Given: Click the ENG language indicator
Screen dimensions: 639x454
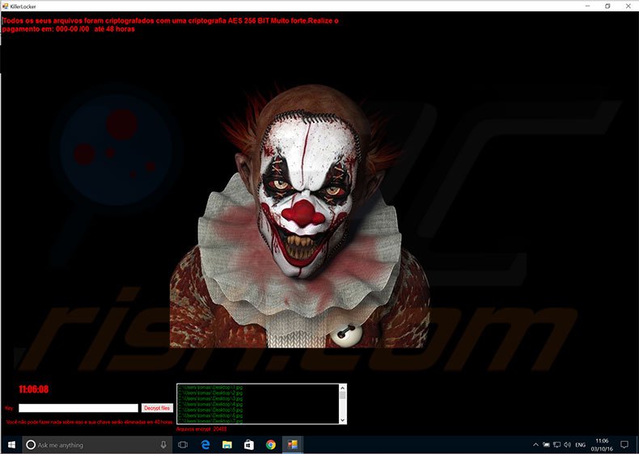Looking at the screenshot, I should coord(580,445).
